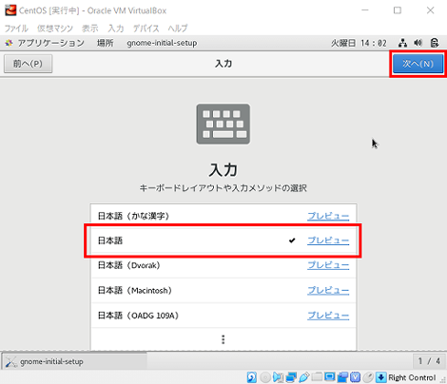
Task: Click the shared folders status icon
Action: pyautogui.click(x=317, y=376)
